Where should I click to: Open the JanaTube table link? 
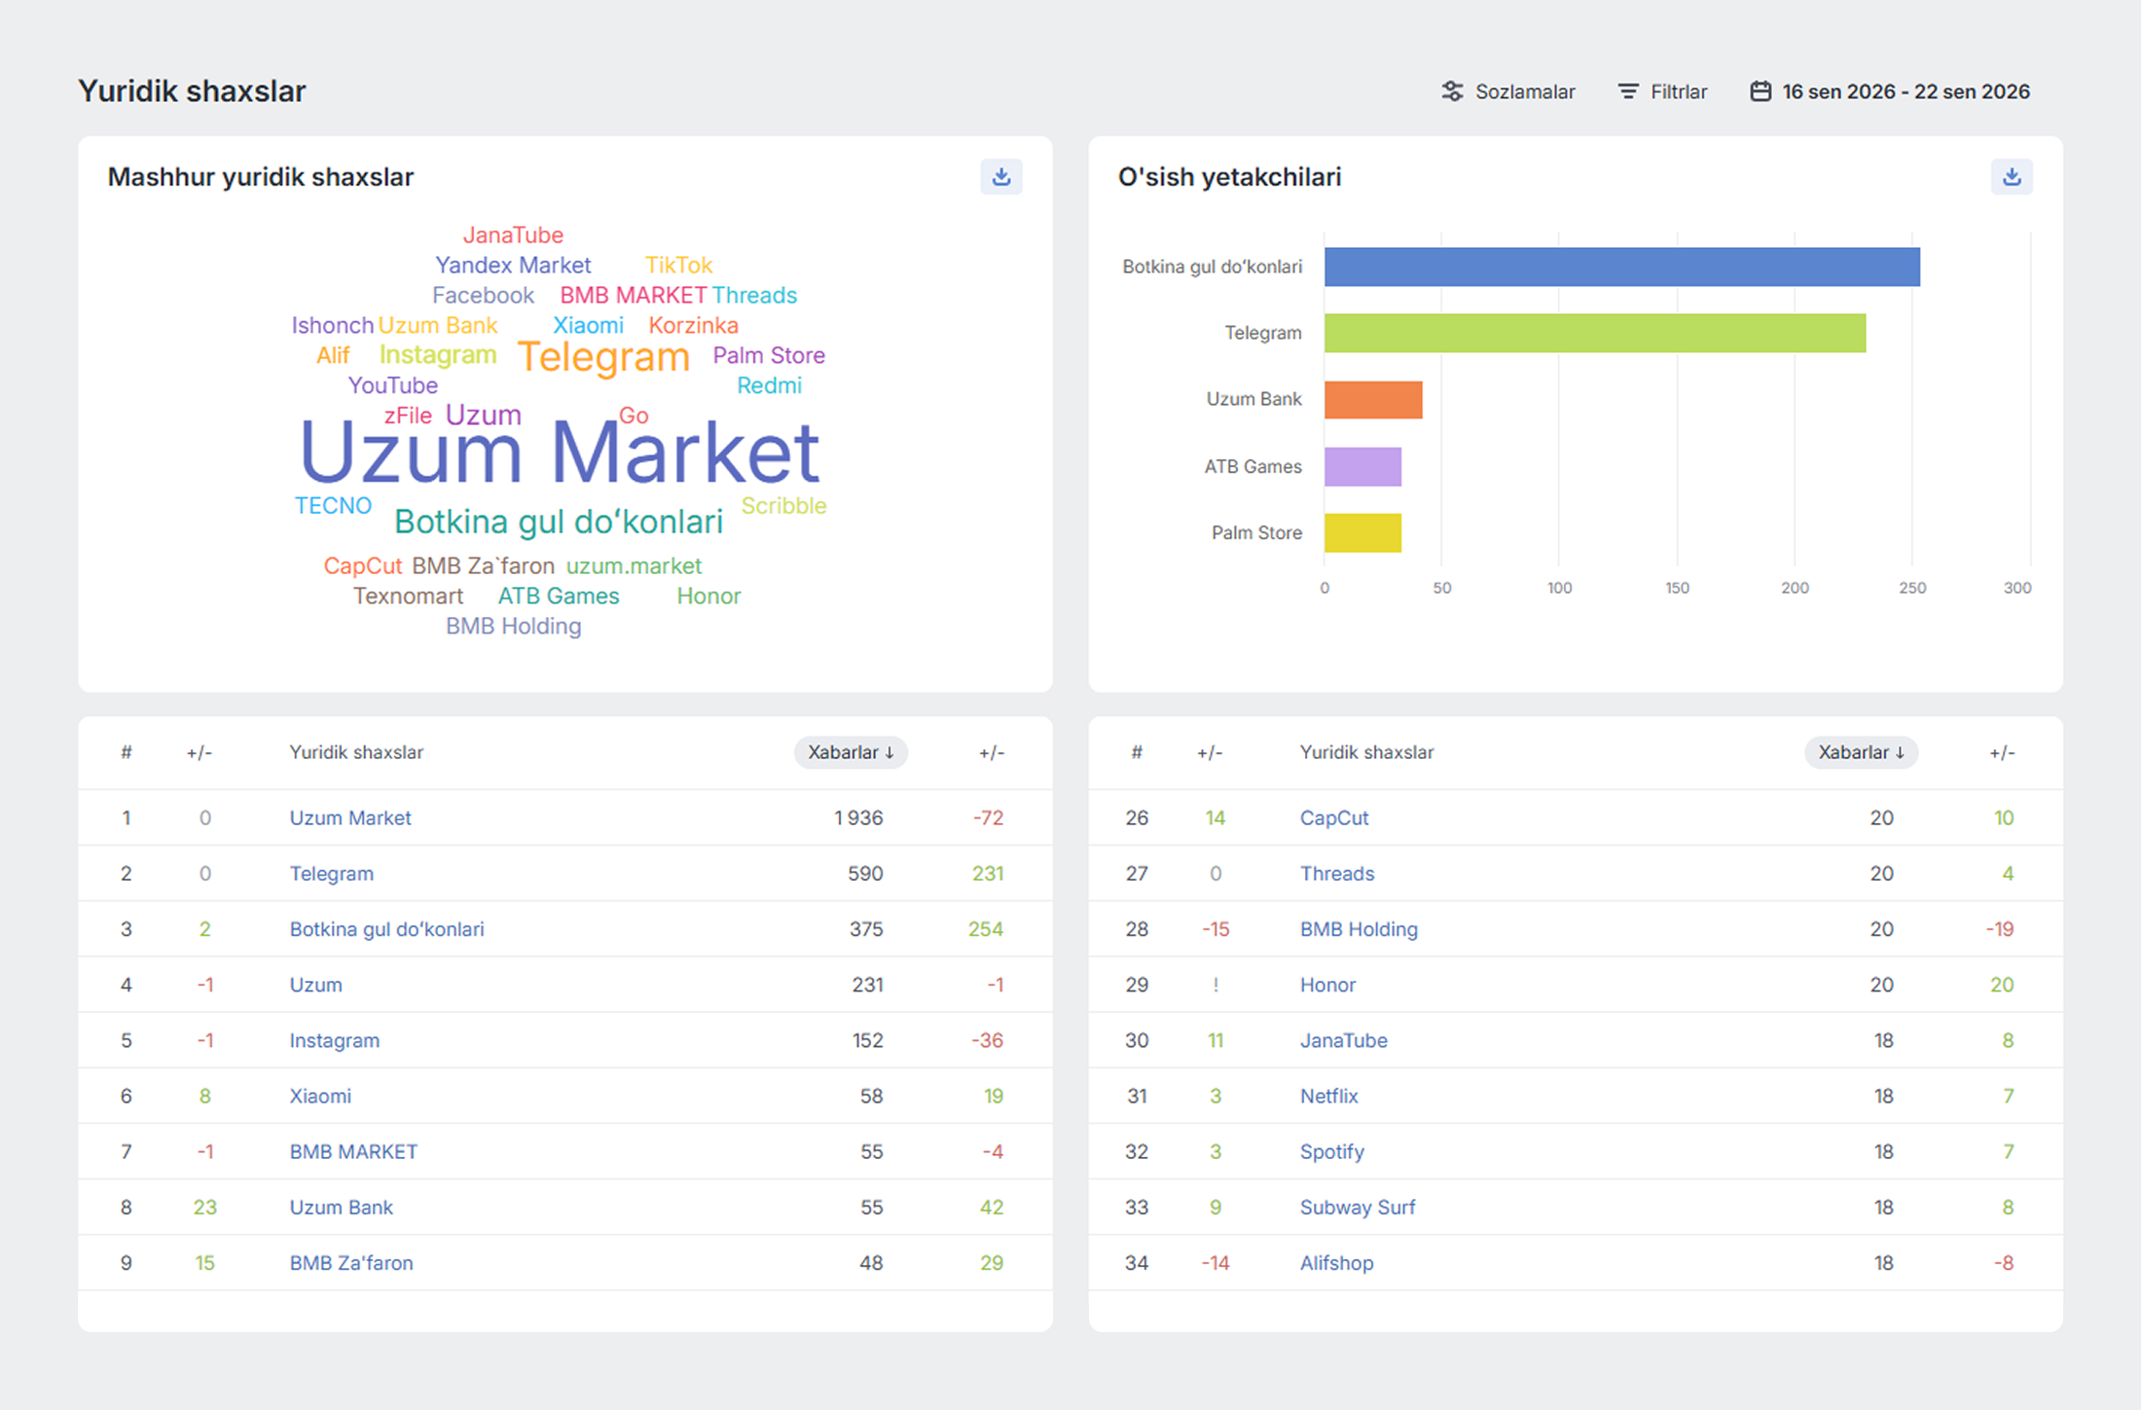pos(1344,1039)
